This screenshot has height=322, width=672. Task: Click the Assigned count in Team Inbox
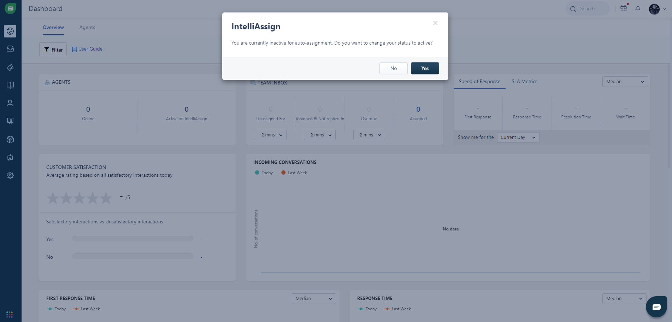point(418,109)
